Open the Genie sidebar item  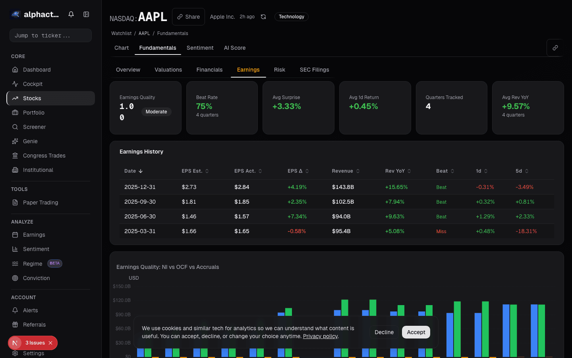coord(30,141)
